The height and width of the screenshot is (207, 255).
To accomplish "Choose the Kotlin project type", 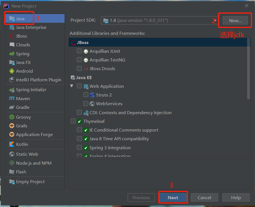I will [35, 144].
